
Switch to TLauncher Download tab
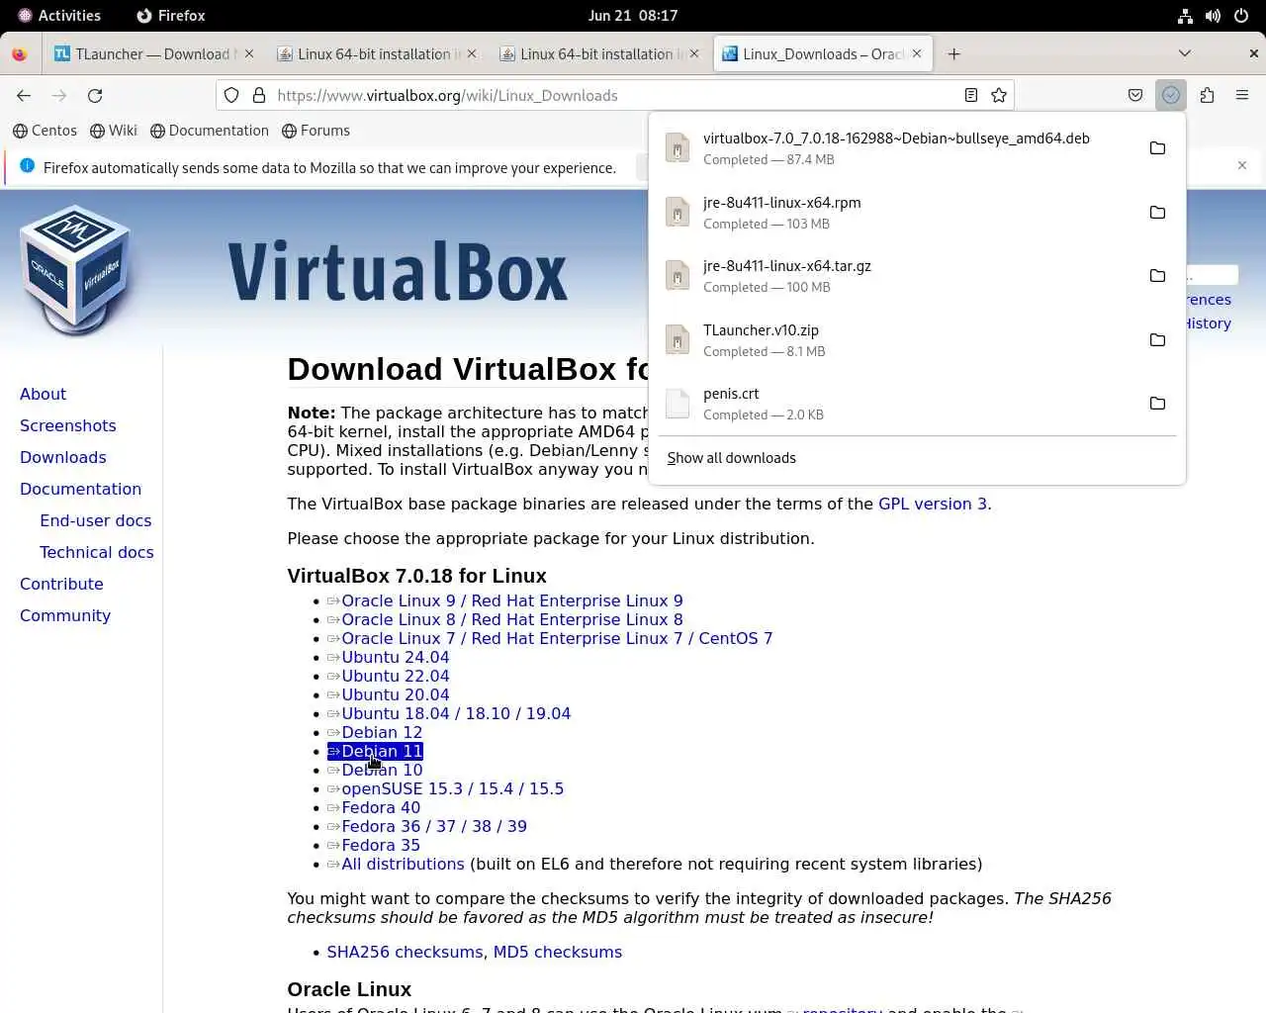coord(153,53)
